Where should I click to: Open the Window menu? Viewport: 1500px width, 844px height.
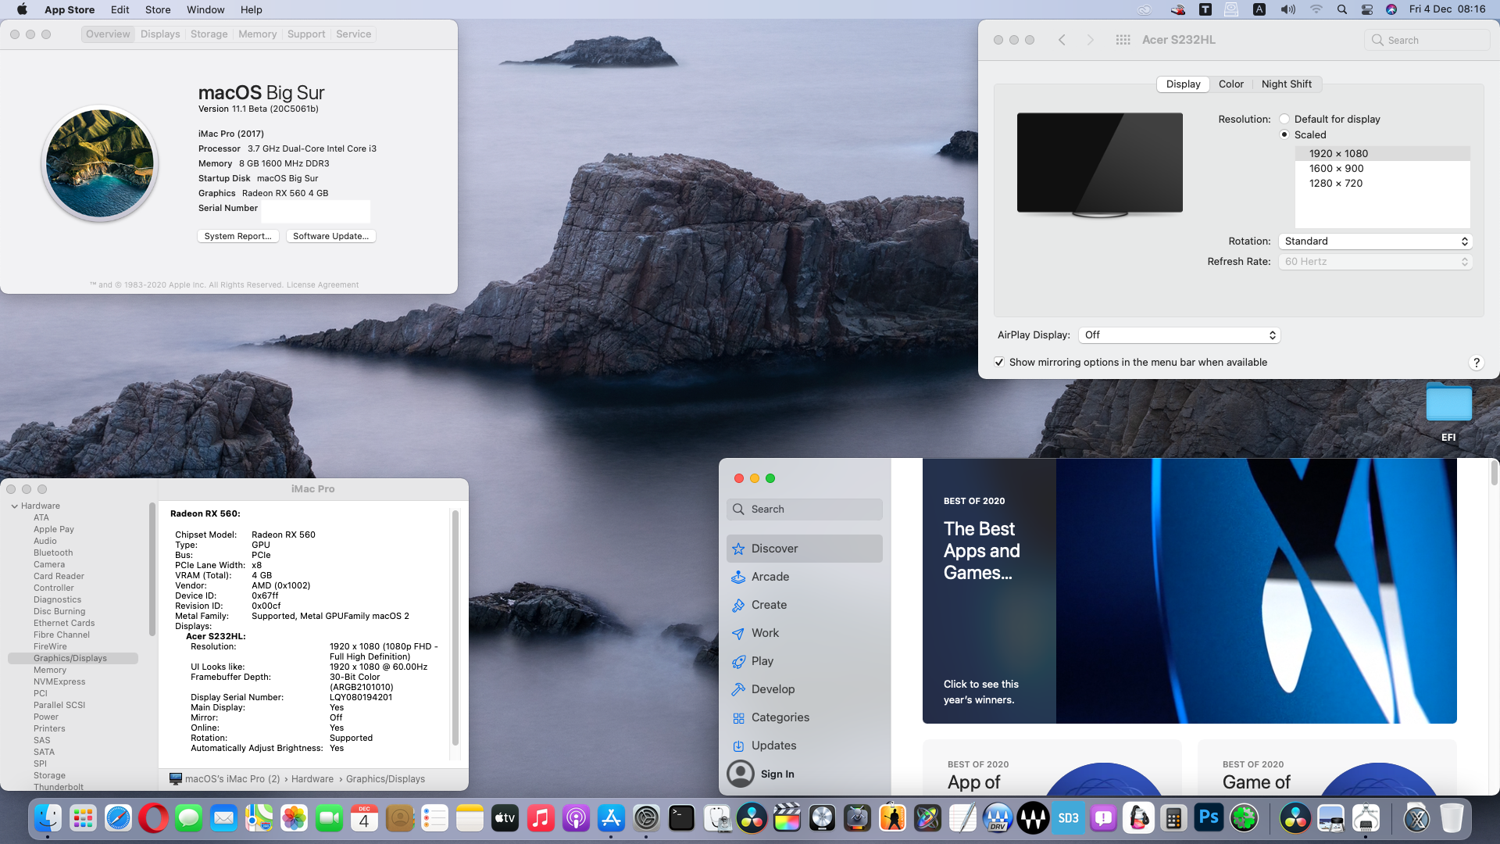tap(205, 9)
